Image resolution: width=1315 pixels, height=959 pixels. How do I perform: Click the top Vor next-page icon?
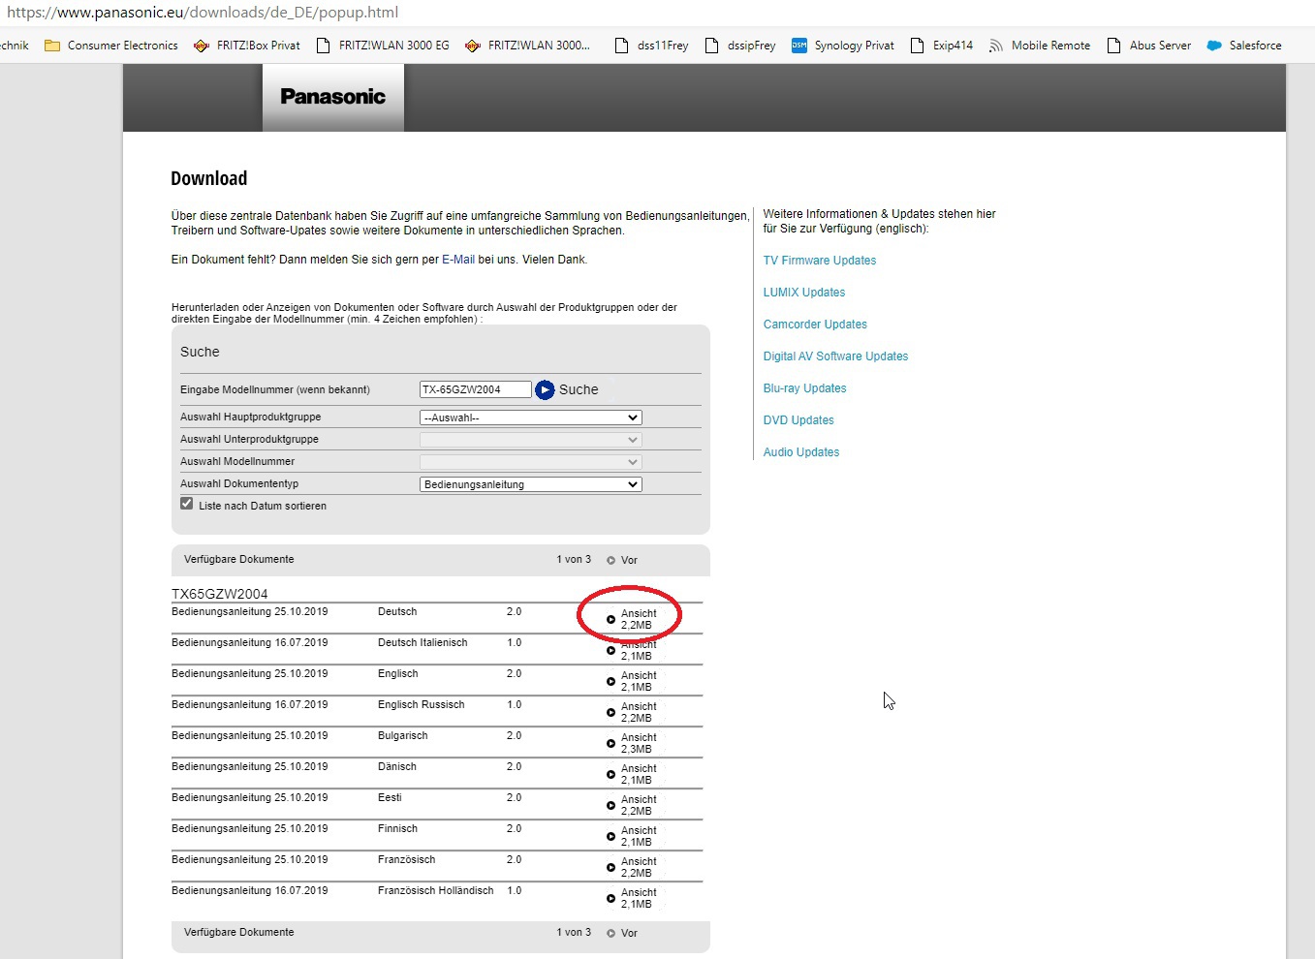pyautogui.click(x=611, y=560)
